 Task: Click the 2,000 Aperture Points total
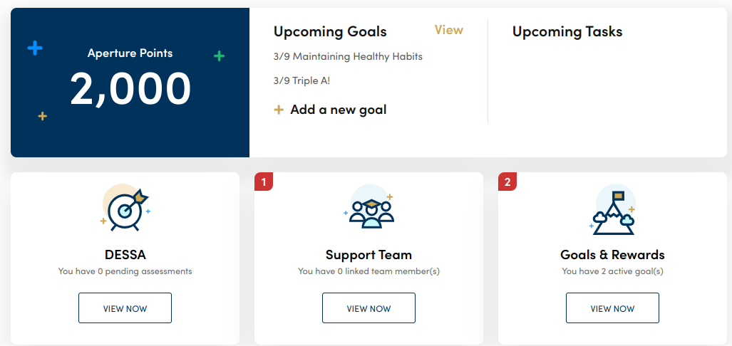coord(130,89)
